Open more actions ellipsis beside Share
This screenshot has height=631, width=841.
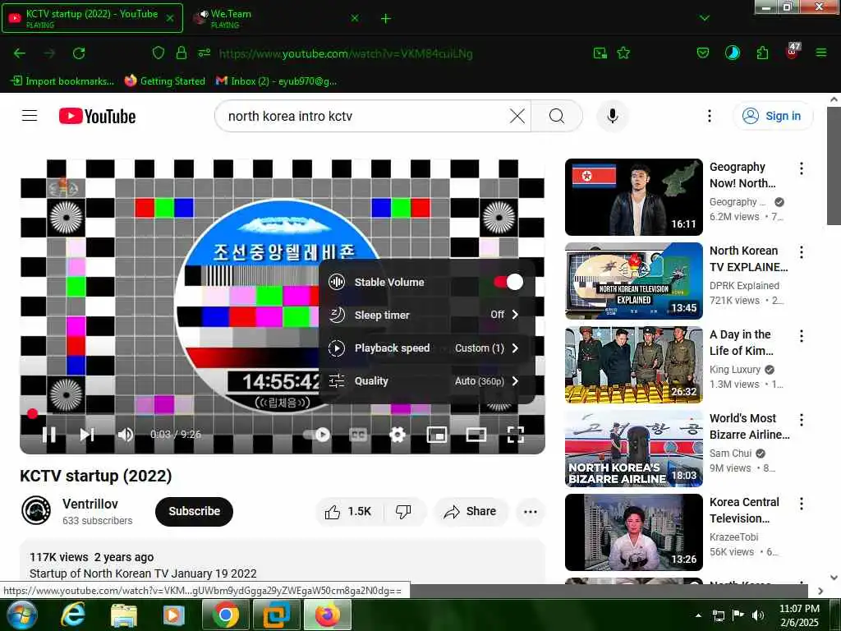pyautogui.click(x=531, y=511)
